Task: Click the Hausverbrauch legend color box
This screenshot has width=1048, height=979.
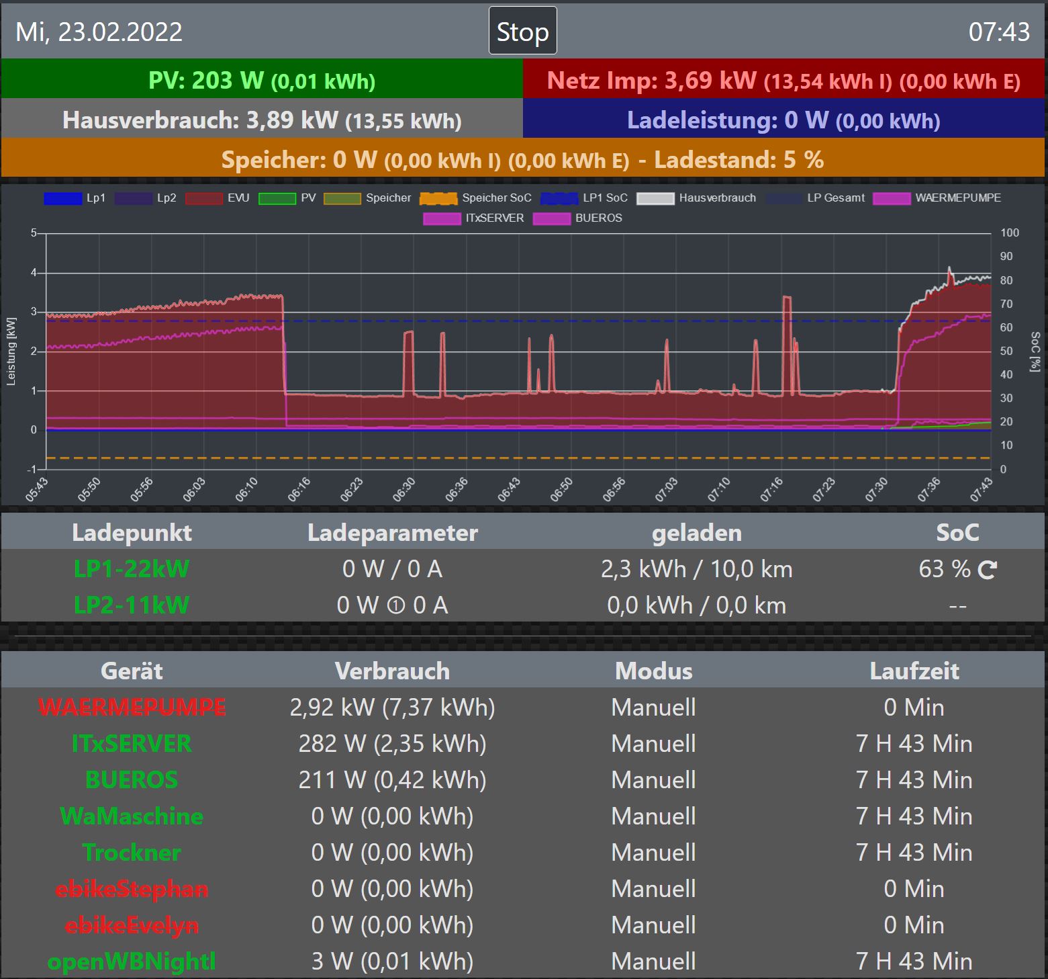Action: coord(655,198)
